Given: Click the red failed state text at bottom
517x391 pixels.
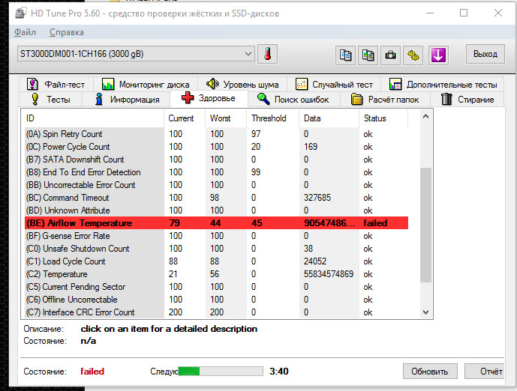Looking at the screenshot, I should (92, 372).
